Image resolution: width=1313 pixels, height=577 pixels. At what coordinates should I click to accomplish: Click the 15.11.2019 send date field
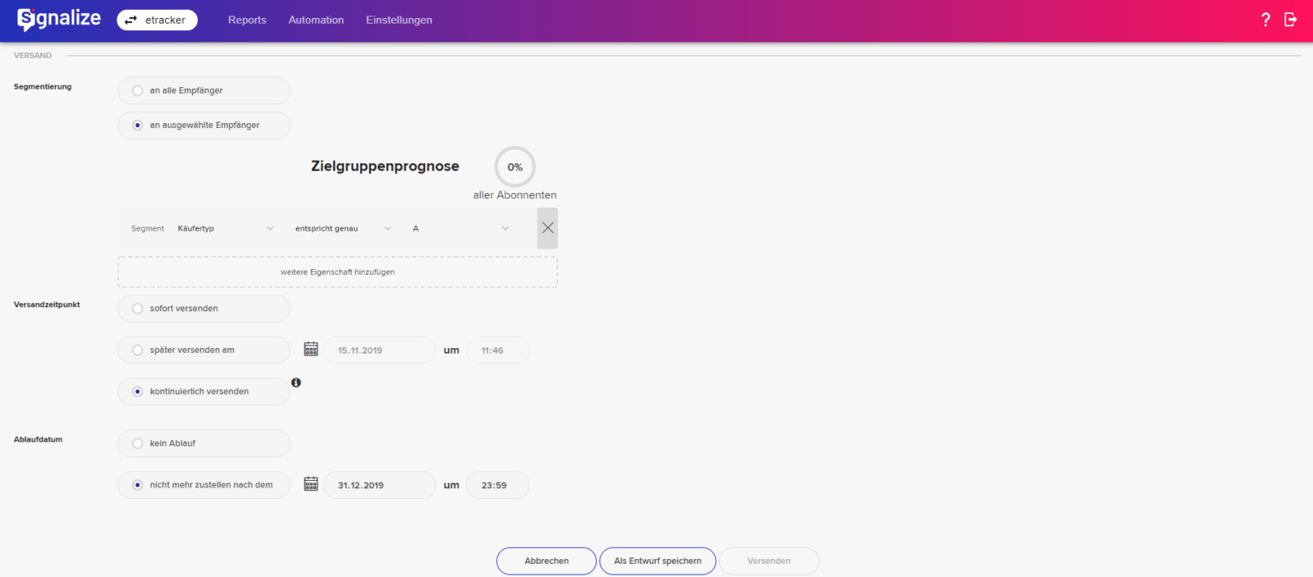coord(379,350)
